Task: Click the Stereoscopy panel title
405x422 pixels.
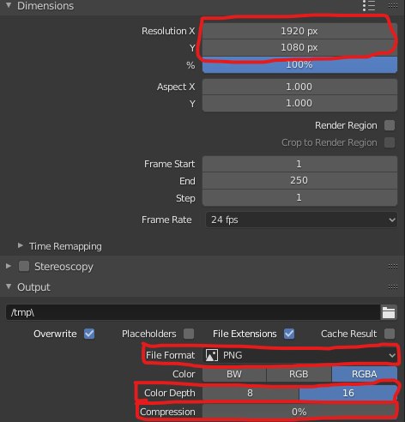Action: click(63, 267)
